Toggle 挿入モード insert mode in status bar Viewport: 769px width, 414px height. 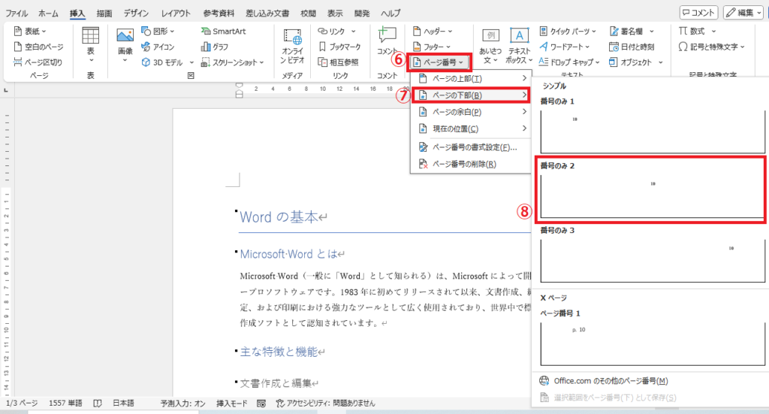click(232, 403)
